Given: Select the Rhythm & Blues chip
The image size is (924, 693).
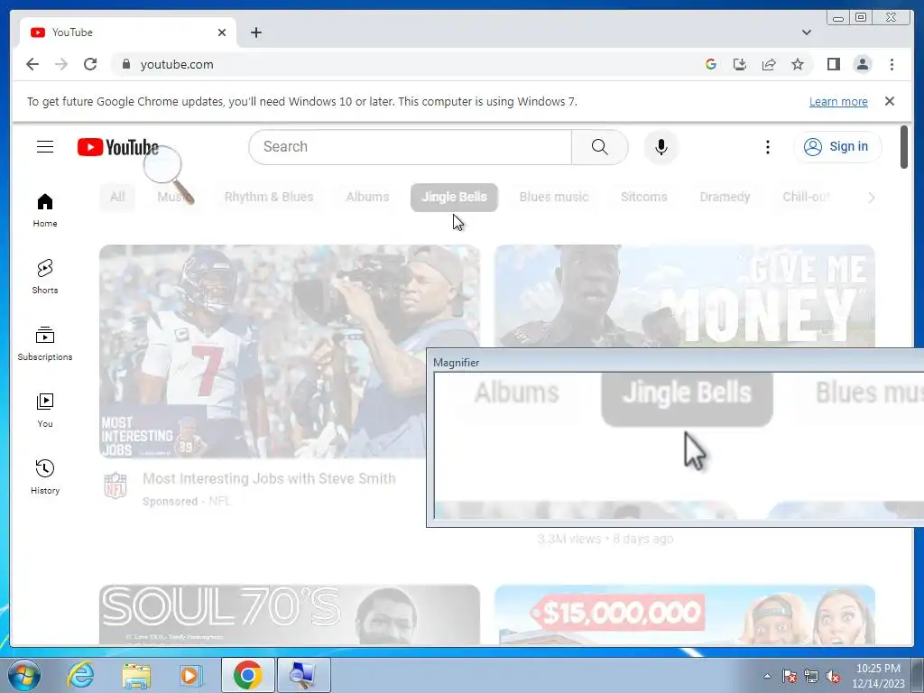Looking at the screenshot, I should point(269,197).
